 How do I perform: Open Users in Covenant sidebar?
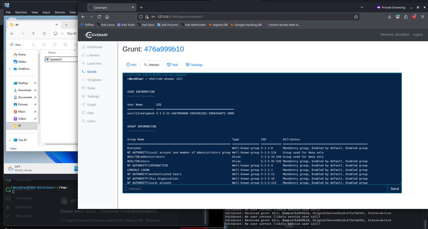pos(88,121)
